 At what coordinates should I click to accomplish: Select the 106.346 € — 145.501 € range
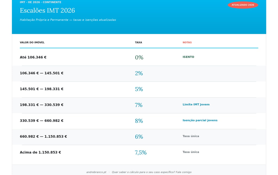pos(42,73)
